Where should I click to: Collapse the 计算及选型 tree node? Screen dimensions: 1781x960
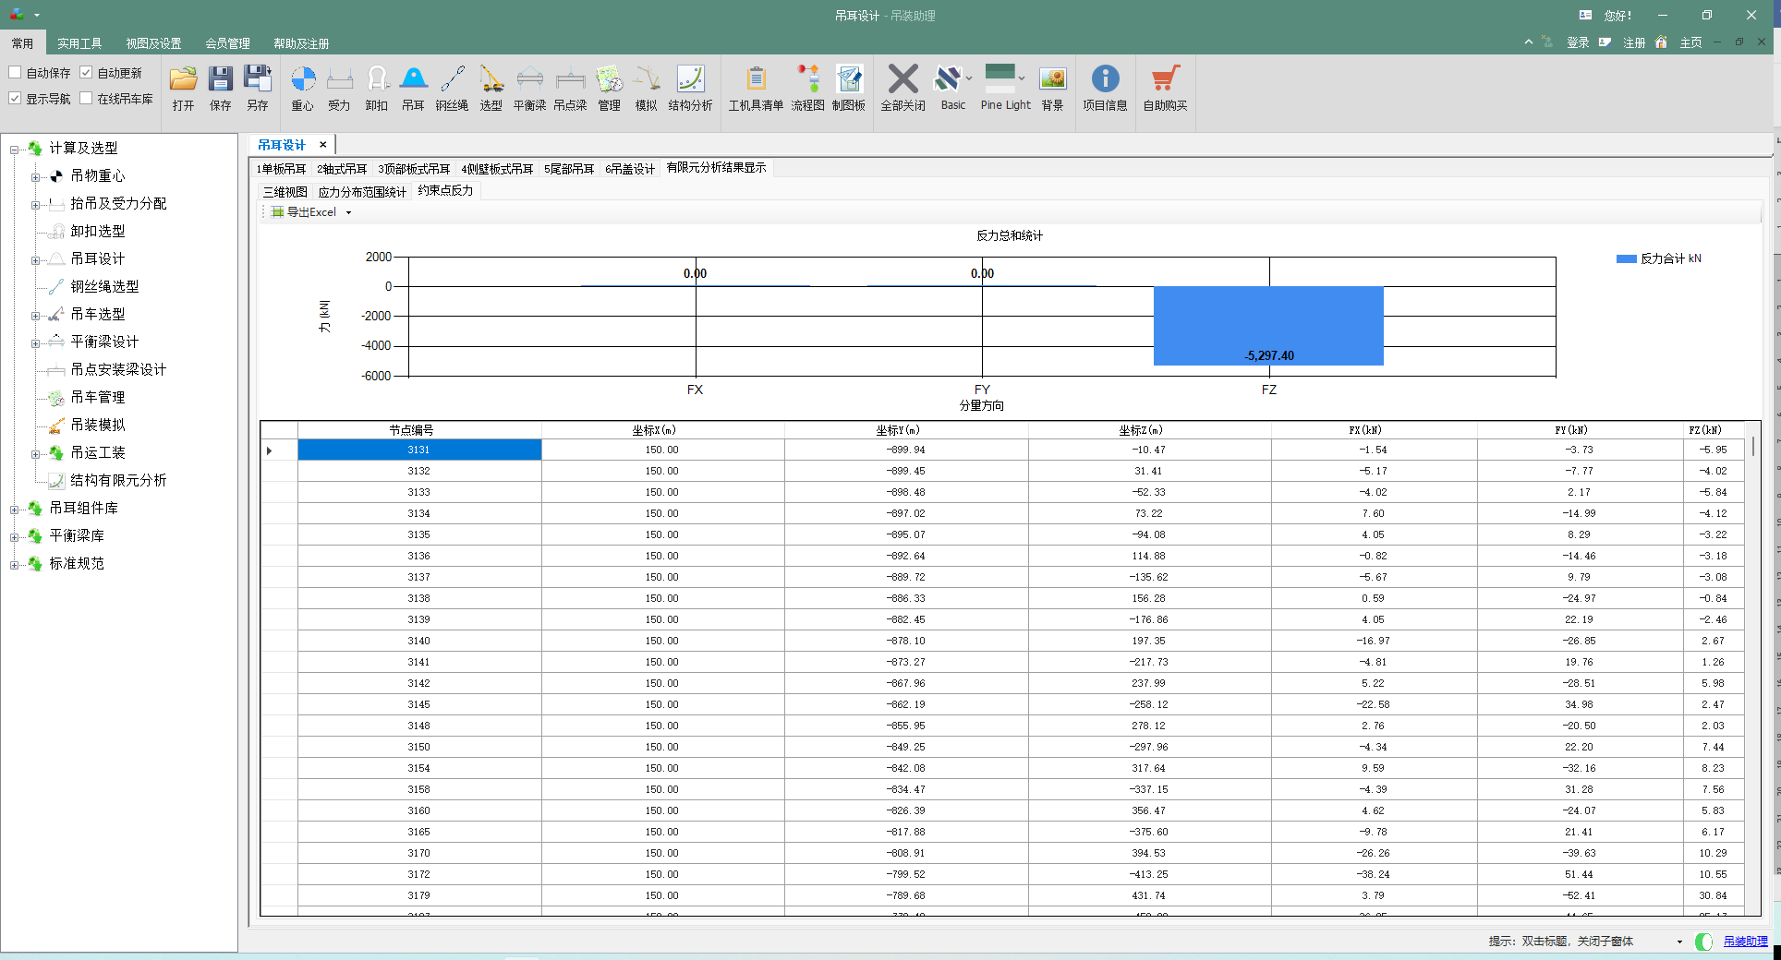pos(14,150)
